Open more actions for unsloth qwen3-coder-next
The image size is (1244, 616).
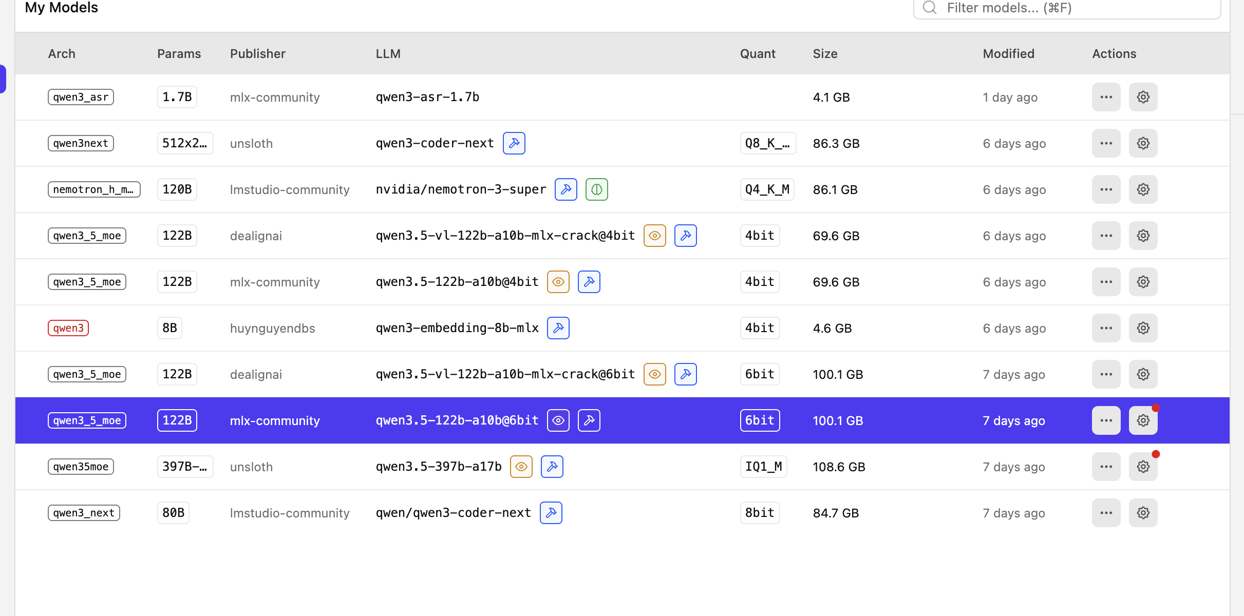(1106, 143)
